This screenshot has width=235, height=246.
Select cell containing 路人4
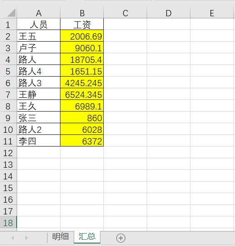point(39,71)
